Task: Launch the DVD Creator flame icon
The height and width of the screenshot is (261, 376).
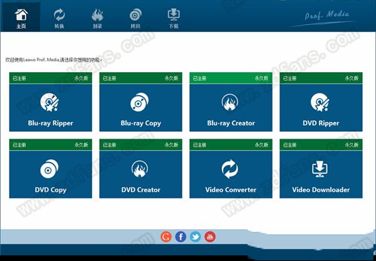Action: point(140,169)
